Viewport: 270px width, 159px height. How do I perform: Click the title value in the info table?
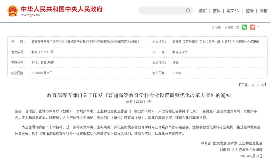(x=85, y=42)
